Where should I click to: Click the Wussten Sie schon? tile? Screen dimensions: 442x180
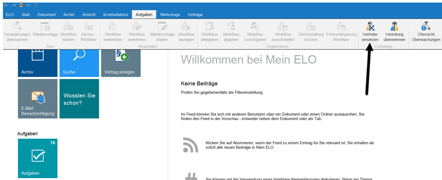pos(79,99)
